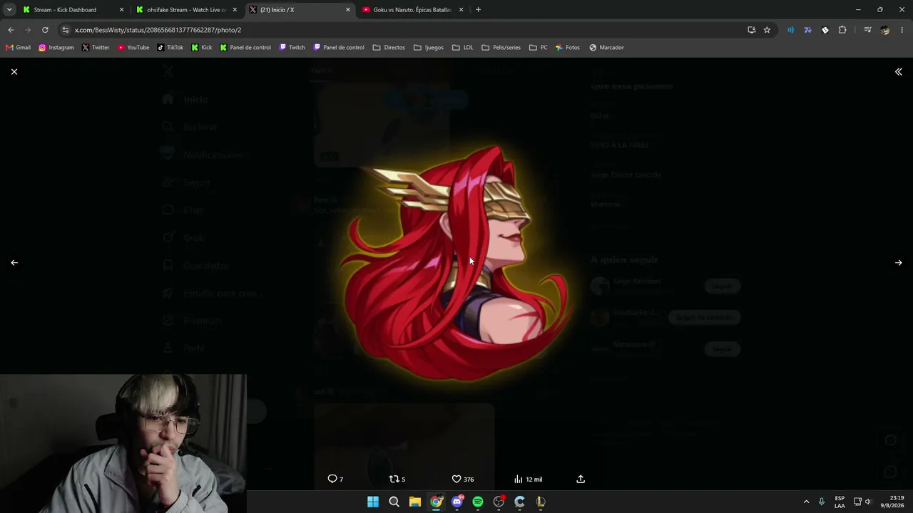Open File Explorer from the taskbar
The height and width of the screenshot is (513, 913).
pyautogui.click(x=415, y=502)
